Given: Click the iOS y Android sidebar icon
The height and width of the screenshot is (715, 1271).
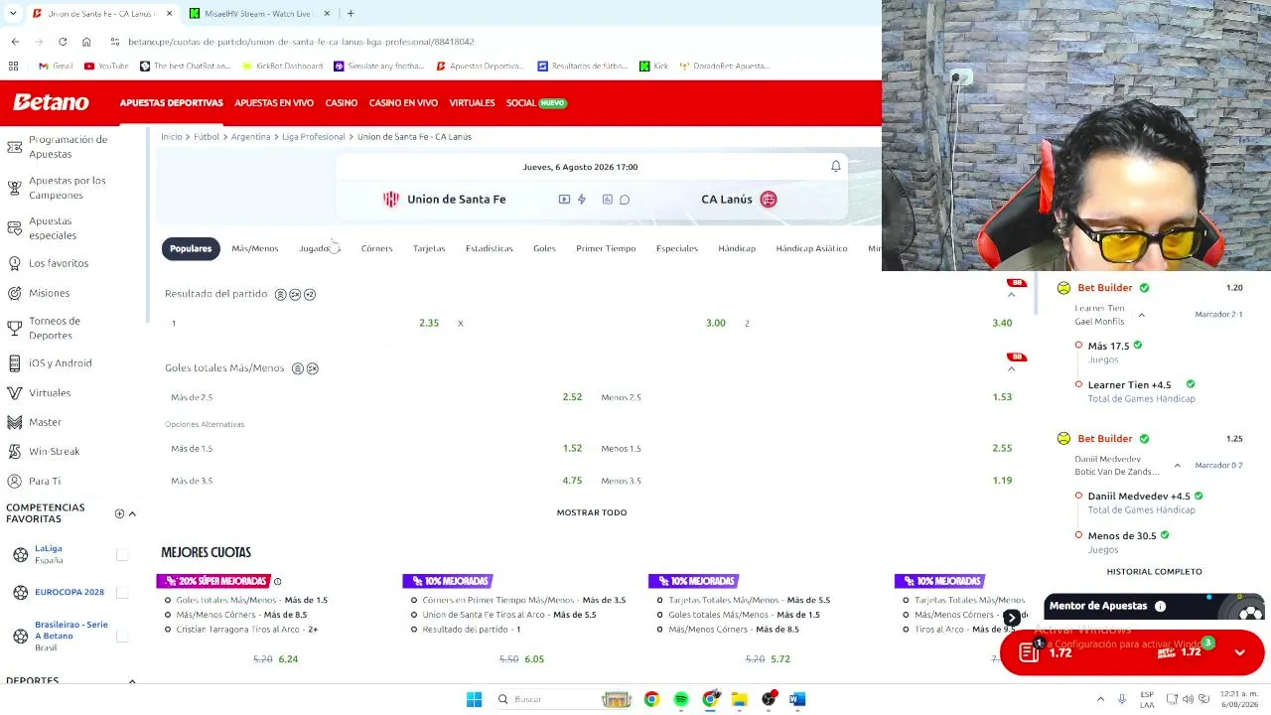Looking at the screenshot, I should point(15,362).
